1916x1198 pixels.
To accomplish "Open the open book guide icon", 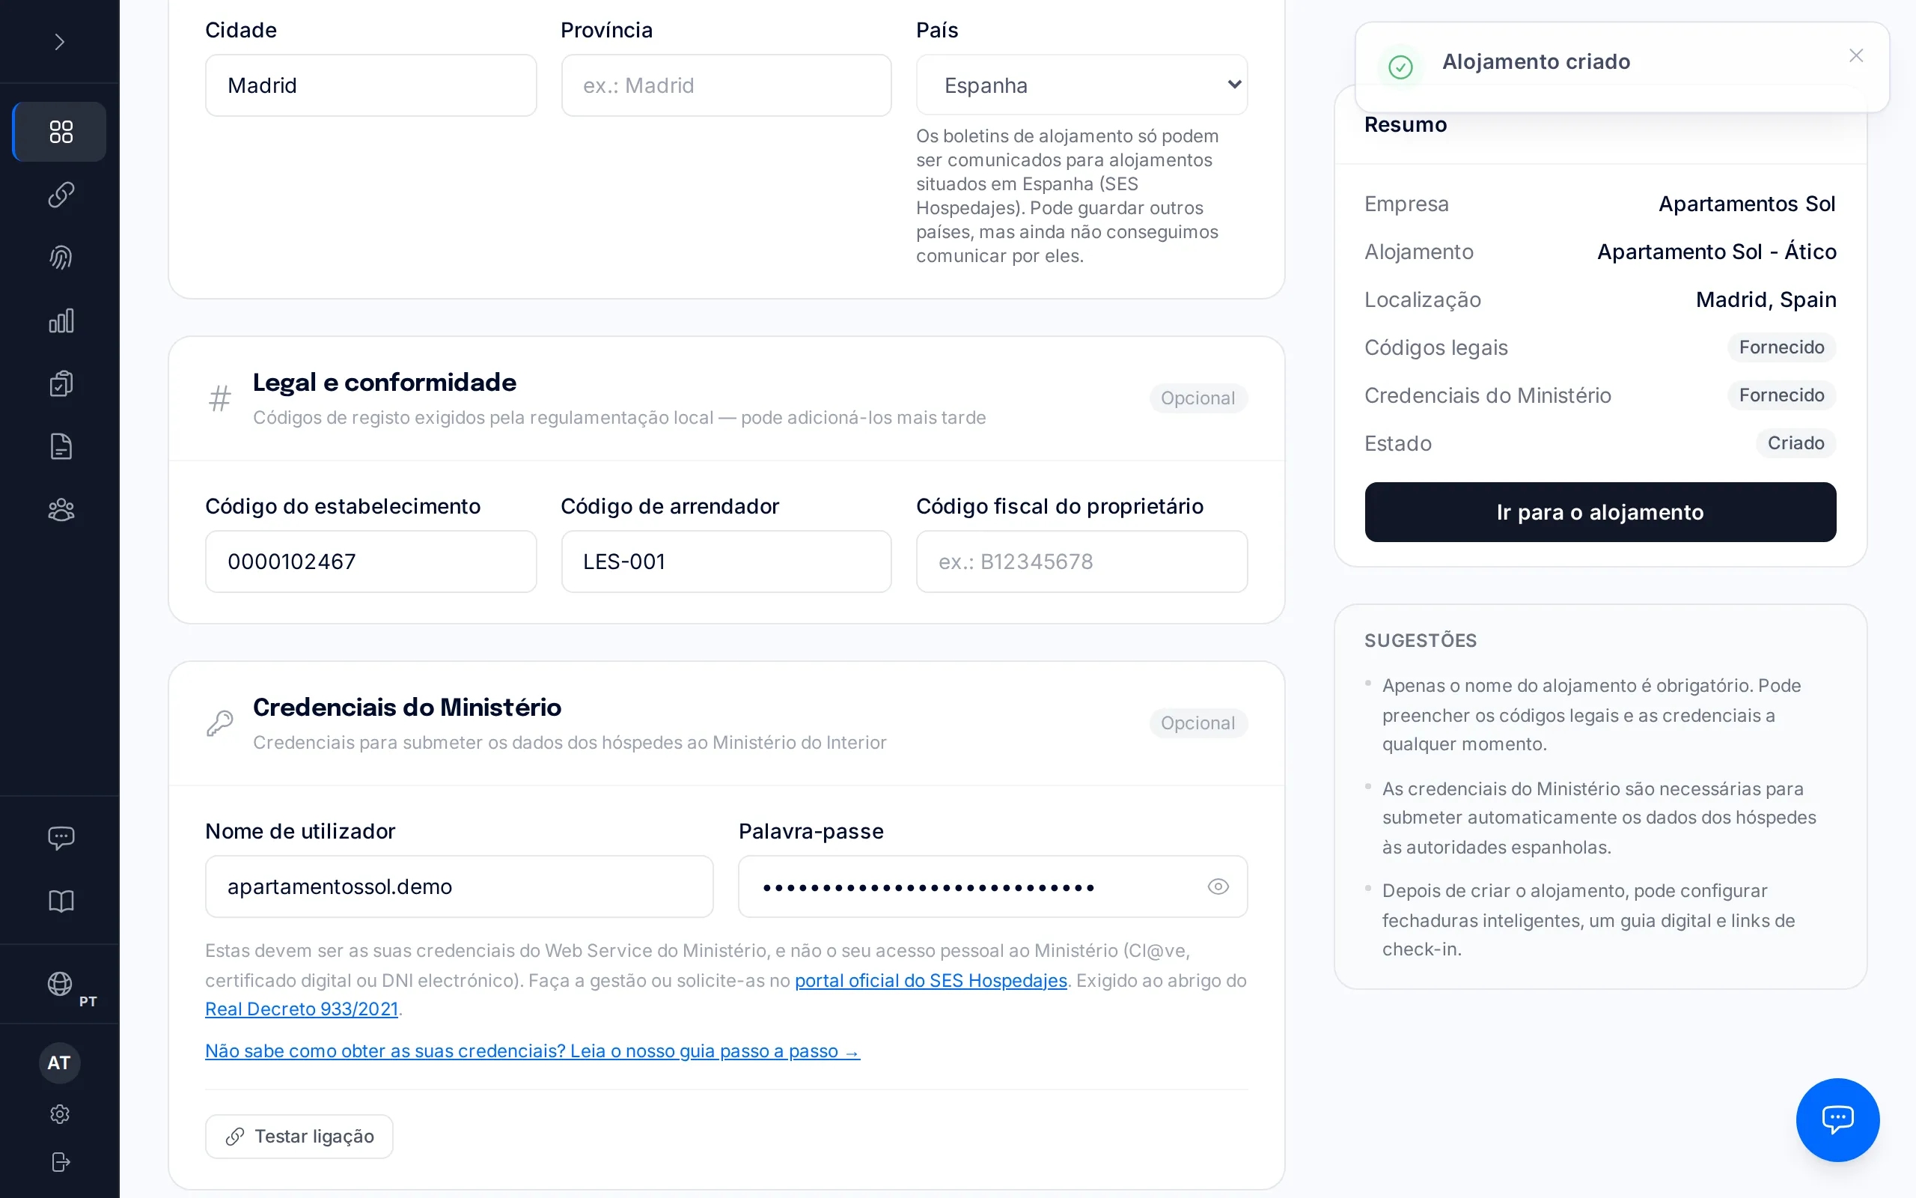I will 60,901.
